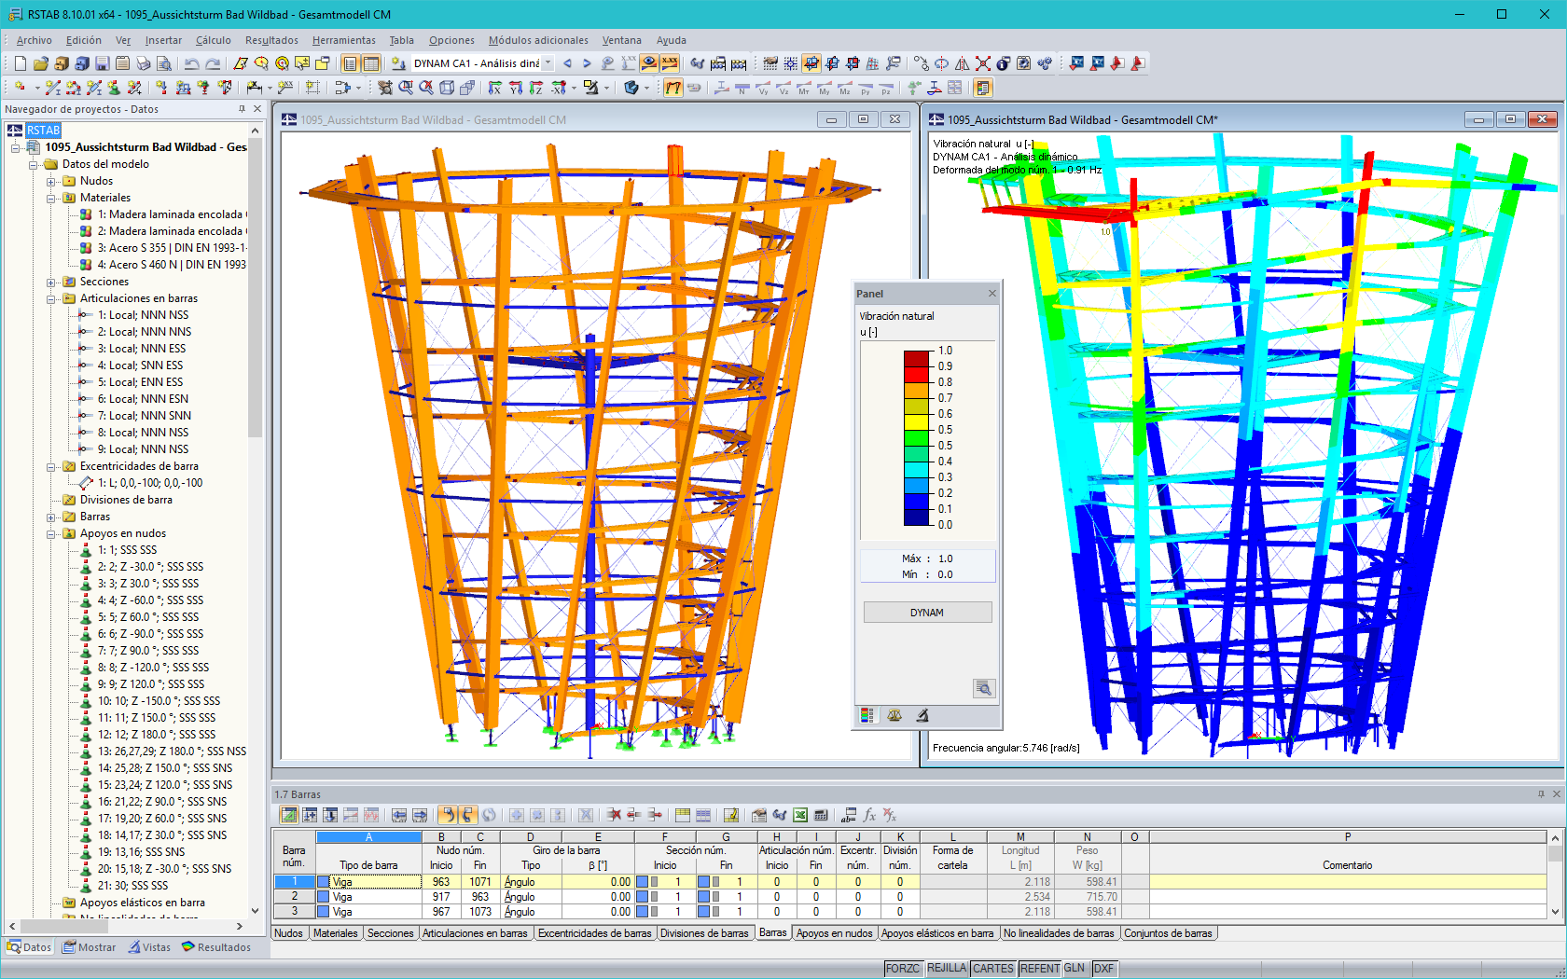
Task: Open the load case dropdown showing DYNAM CA1
Action: (x=547, y=63)
